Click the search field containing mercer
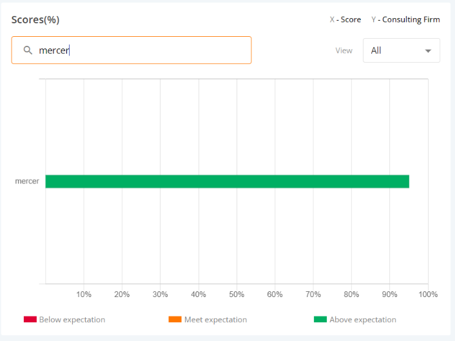 (x=142, y=50)
